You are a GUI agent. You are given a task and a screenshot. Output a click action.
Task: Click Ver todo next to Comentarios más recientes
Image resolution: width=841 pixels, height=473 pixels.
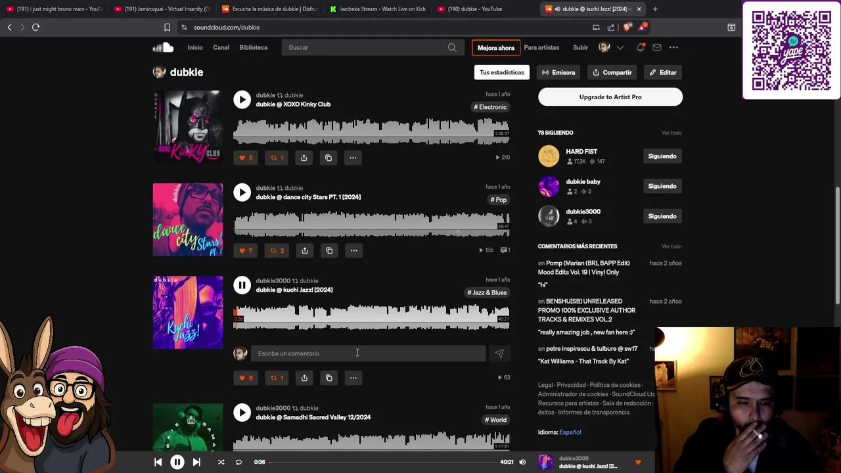coord(671,246)
